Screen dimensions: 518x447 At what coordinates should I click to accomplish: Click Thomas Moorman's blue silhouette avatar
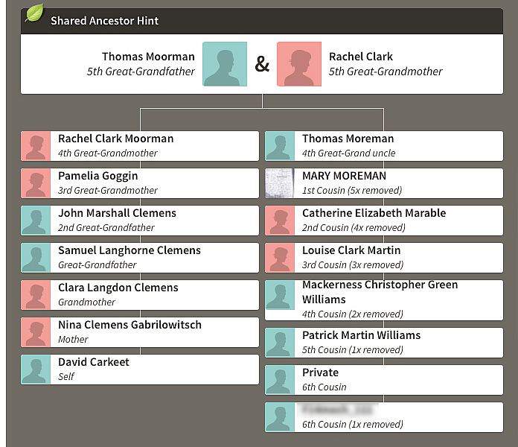click(225, 64)
